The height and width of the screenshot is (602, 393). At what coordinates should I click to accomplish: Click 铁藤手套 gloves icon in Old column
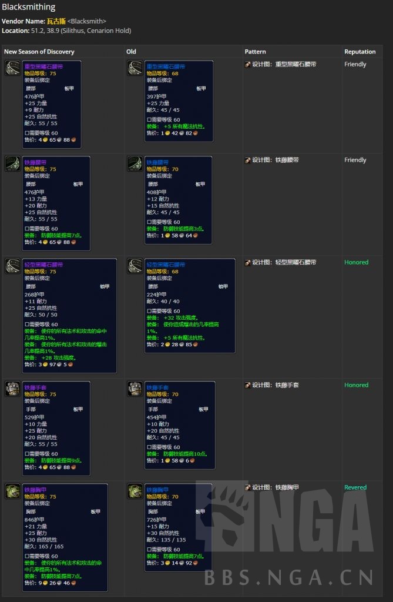point(135,389)
